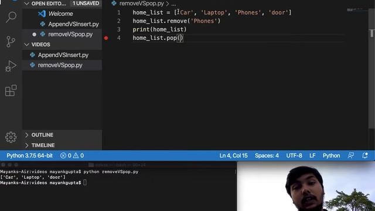Click removeVSpop.py breadcrumb item

point(142,4)
